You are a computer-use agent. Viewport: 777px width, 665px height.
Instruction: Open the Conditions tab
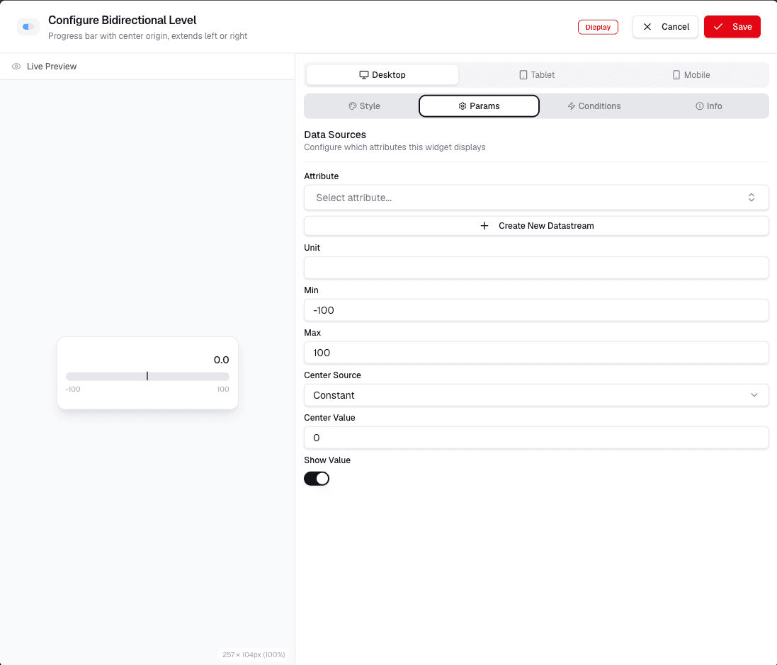coord(594,106)
